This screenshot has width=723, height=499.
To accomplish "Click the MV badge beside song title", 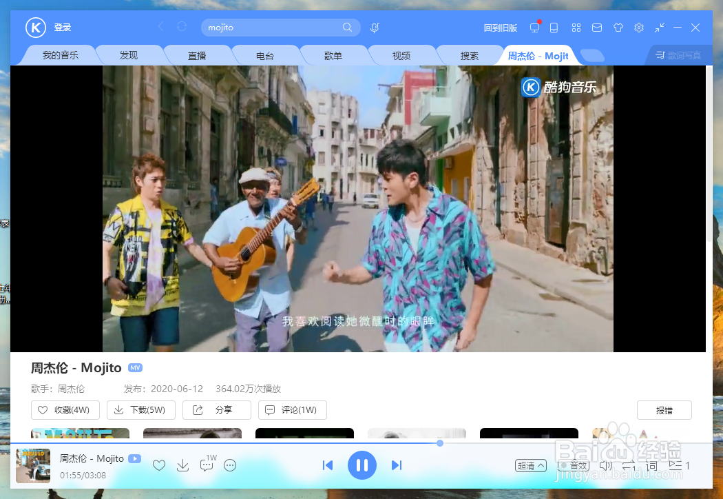I will (135, 368).
